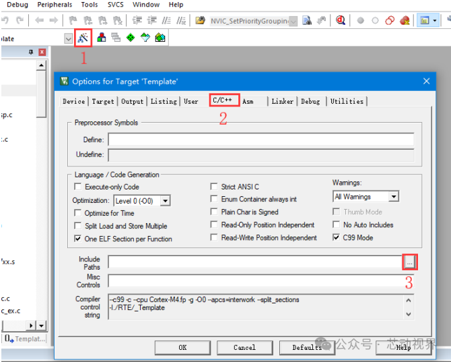The image size is (451, 362).
Task: Toggle C99 Mode checkbox
Action: (336, 237)
